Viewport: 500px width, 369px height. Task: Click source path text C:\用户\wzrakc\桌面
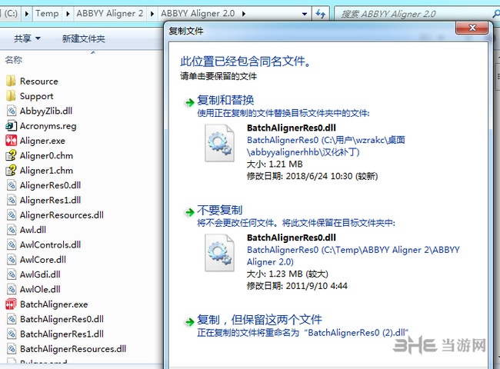point(363,140)
